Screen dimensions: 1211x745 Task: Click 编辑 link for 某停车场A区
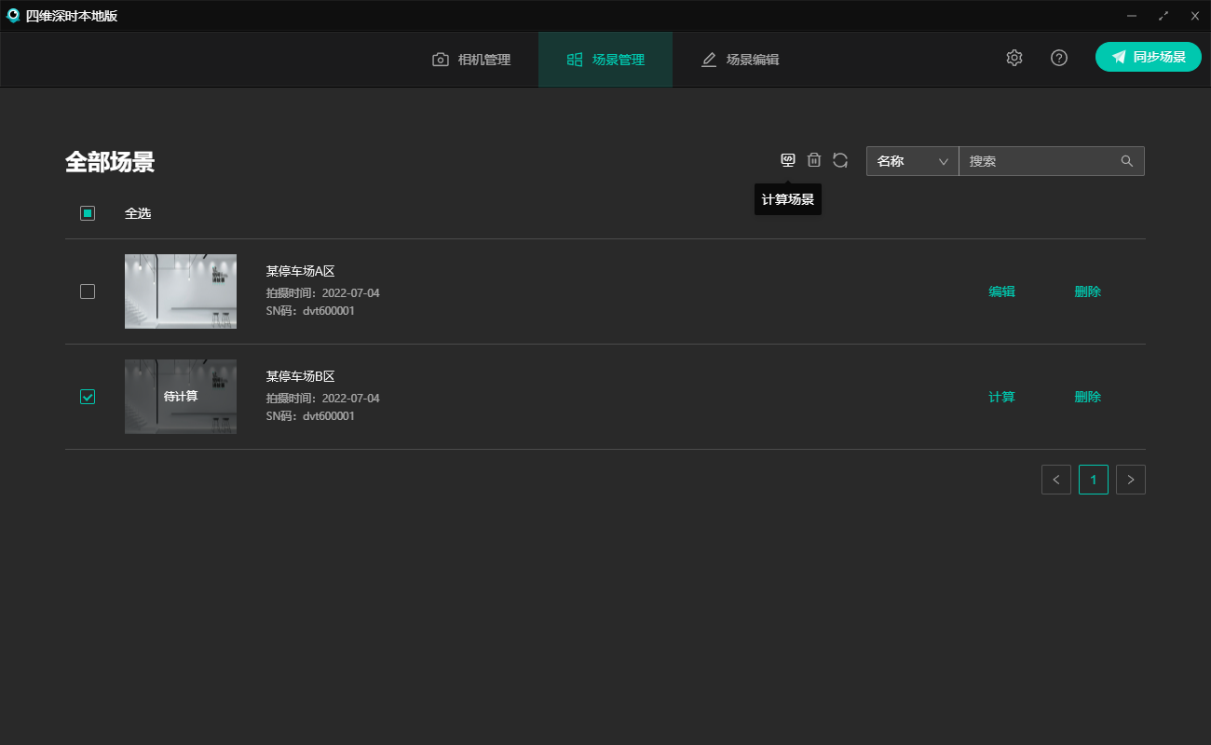click(x=1001, y=291)
